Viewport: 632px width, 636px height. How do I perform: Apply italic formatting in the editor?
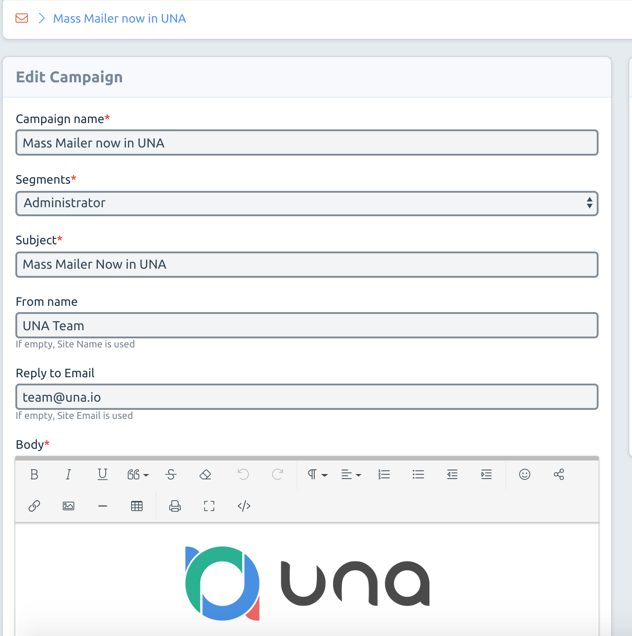[68, 474]
